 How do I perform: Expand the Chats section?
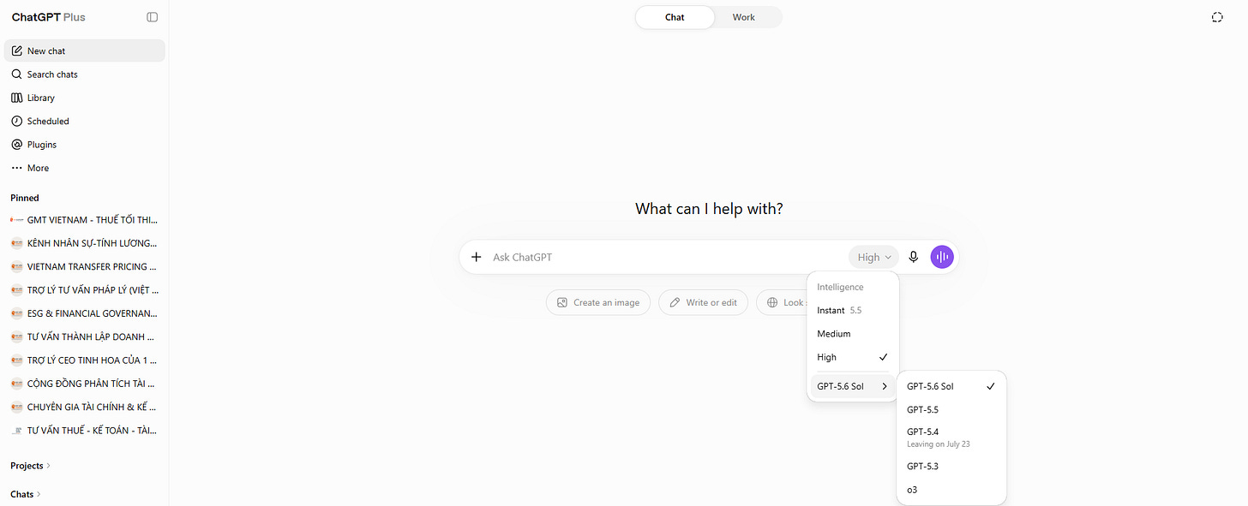26,494
